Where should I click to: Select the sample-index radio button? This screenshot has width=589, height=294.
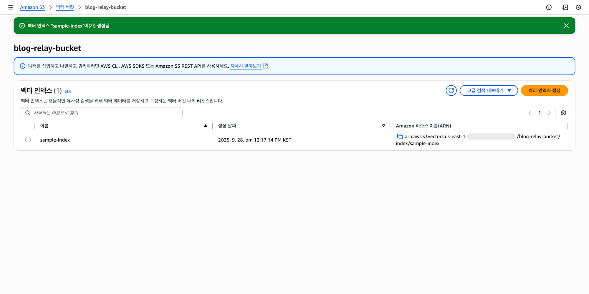tap(28, 139)
